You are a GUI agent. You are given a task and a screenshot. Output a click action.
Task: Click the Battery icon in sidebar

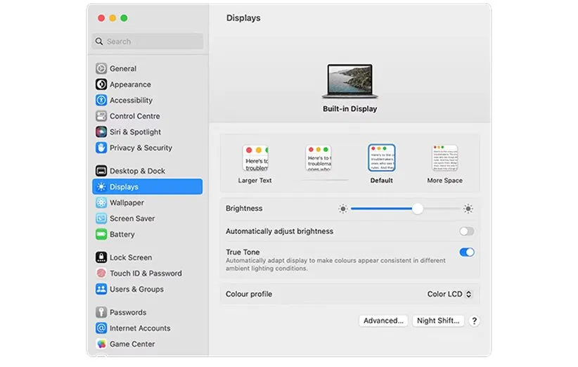(x=101, y=235)
